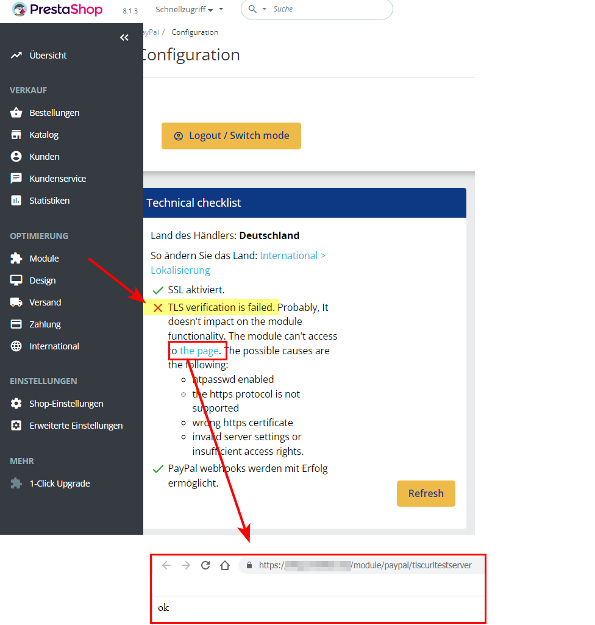
Task: Click 'wrong https certificate' list item
Action: [x=242, y=423]
